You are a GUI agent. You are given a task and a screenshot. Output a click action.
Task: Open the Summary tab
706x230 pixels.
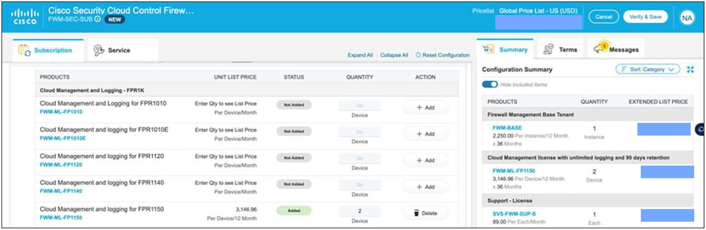point(505,50)
